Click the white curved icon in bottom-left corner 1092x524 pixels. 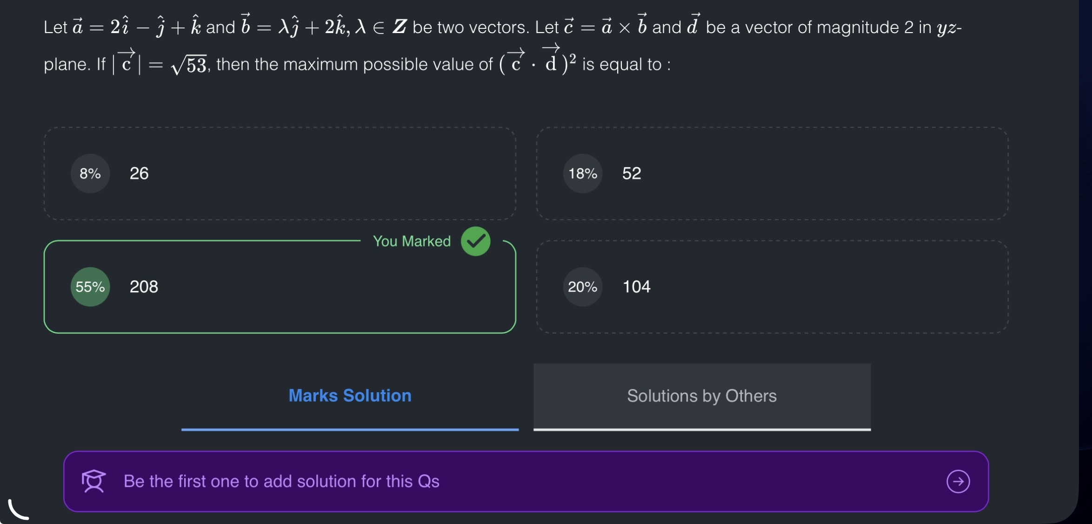[x=18, y=509]
